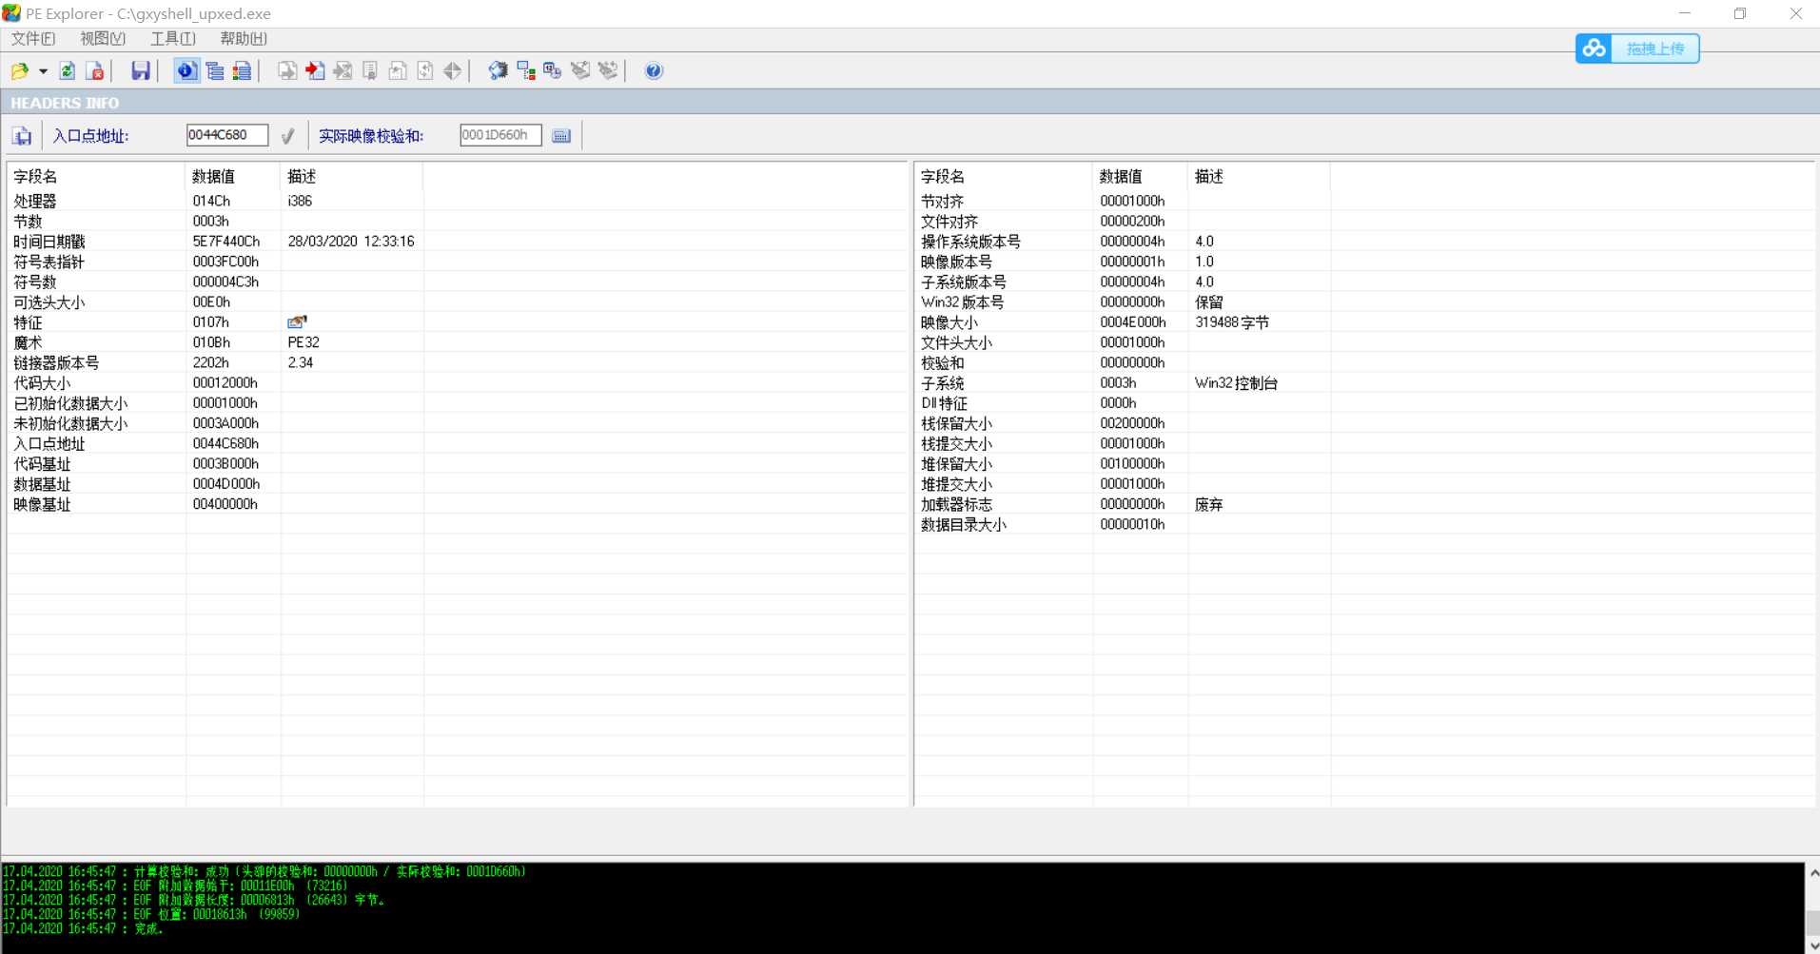Viewport: 1820px width, 954px height.
Task: Click the value 0044C680h in table
Action: tap(225, 443)
